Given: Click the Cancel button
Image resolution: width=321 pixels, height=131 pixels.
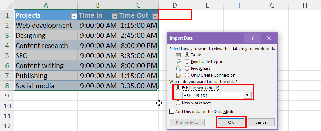Looking at the screenshot, I should [261, 122].
